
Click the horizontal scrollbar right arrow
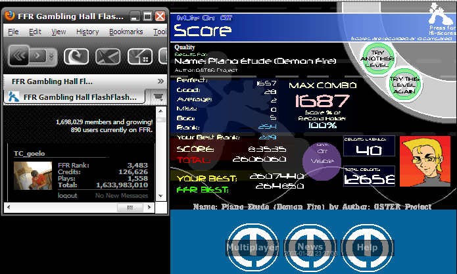(x=149, y=208)
